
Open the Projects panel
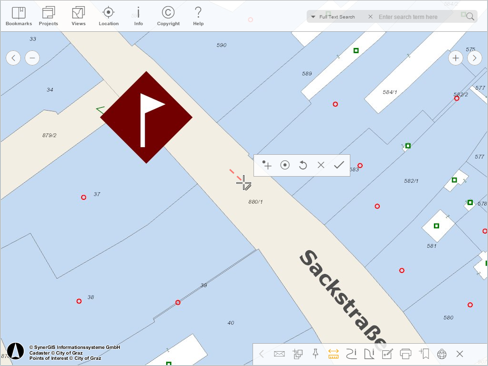point(48,15)
